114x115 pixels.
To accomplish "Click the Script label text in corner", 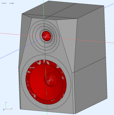I will point(4,3).
